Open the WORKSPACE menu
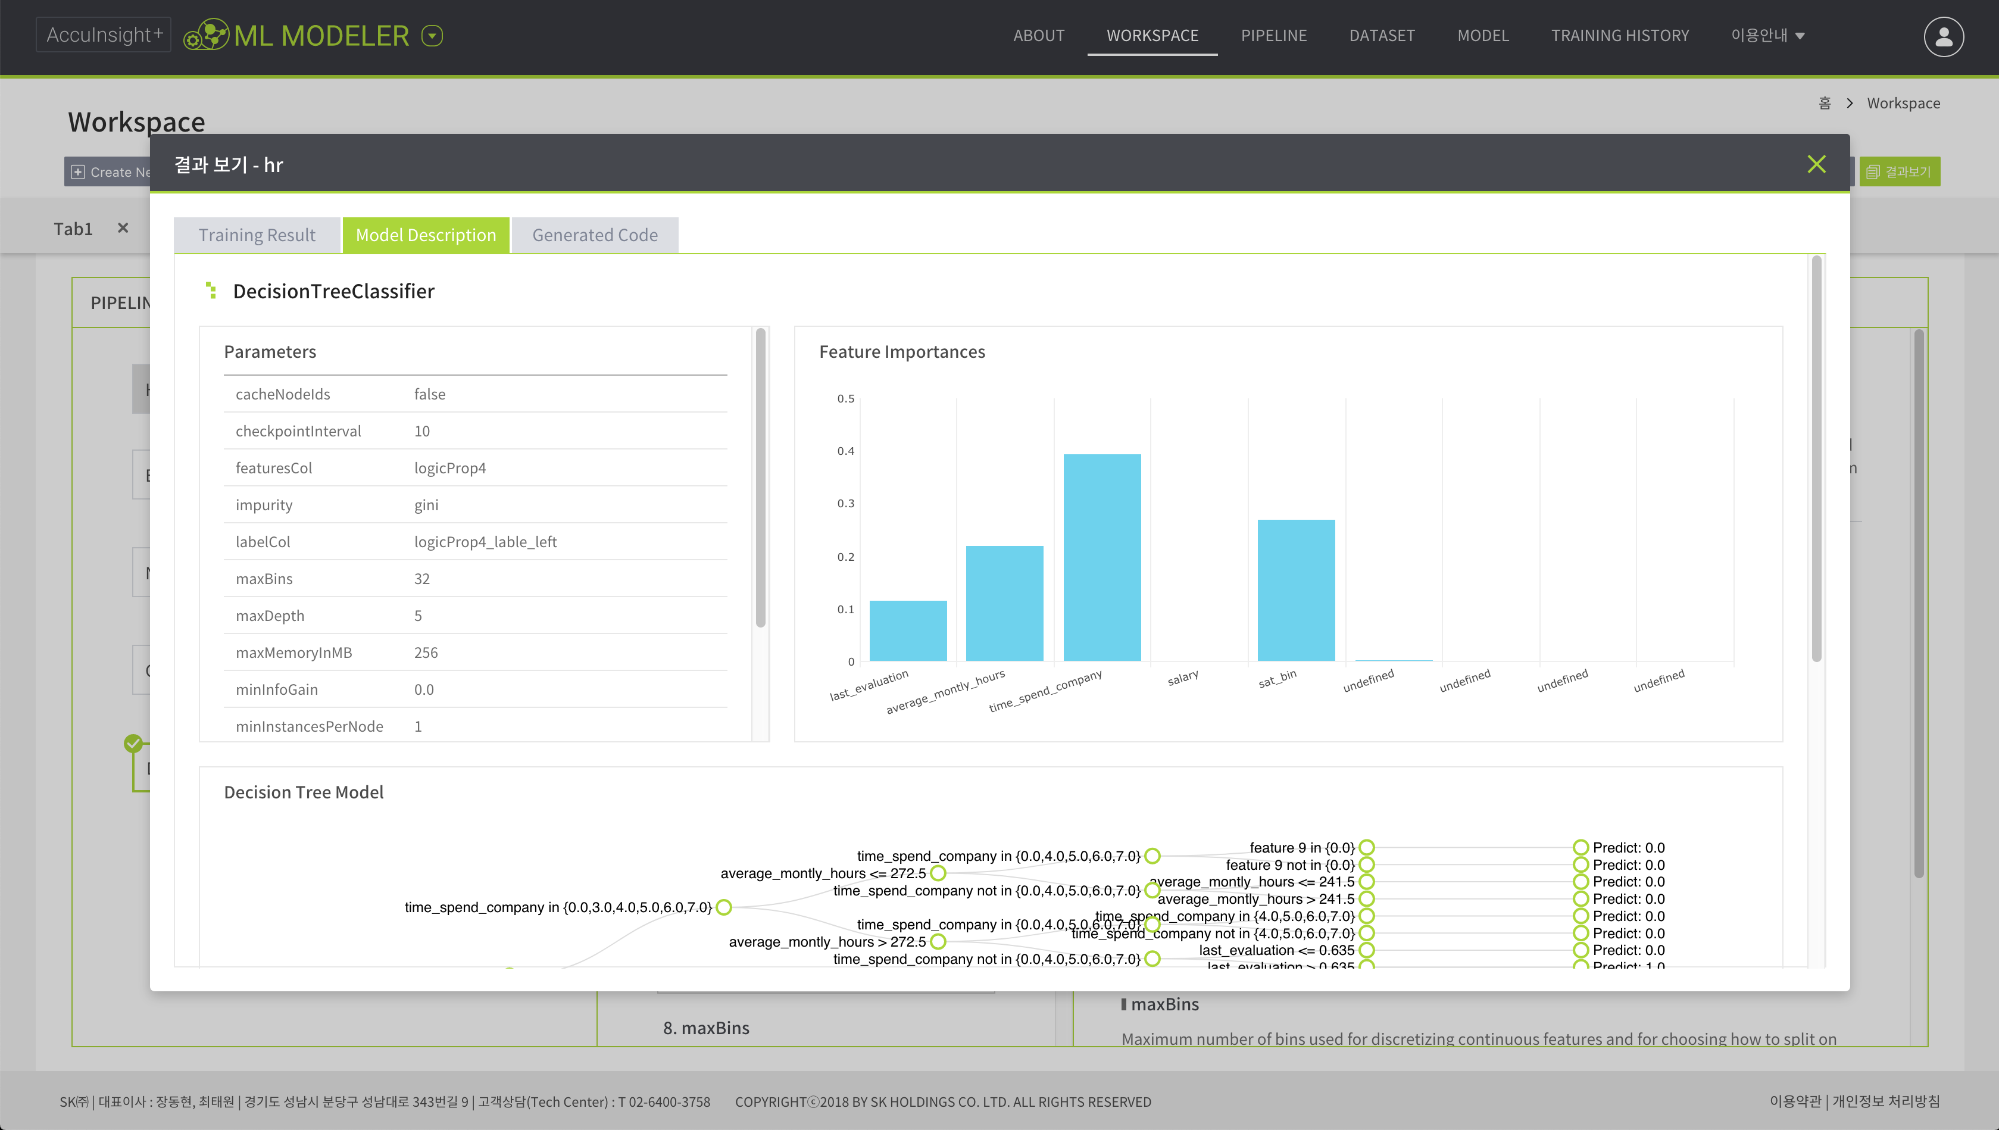The width and height of the screenshot is (1999, 1130). [x=1152, y=36]
